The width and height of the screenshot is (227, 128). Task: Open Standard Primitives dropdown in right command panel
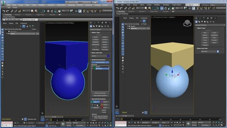pyautogui.click(x=210, y=25)
